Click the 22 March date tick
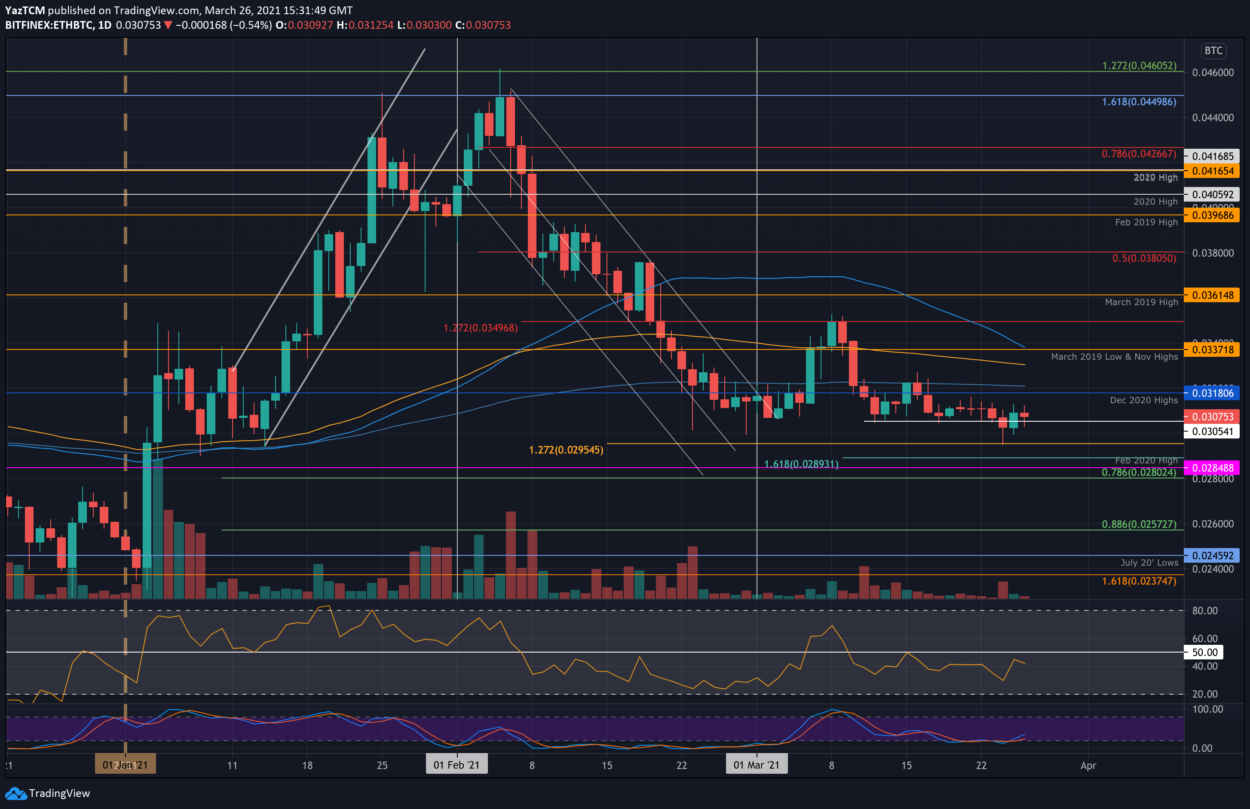This screenshot has width=1250, height=809. [x=981, y=766]
